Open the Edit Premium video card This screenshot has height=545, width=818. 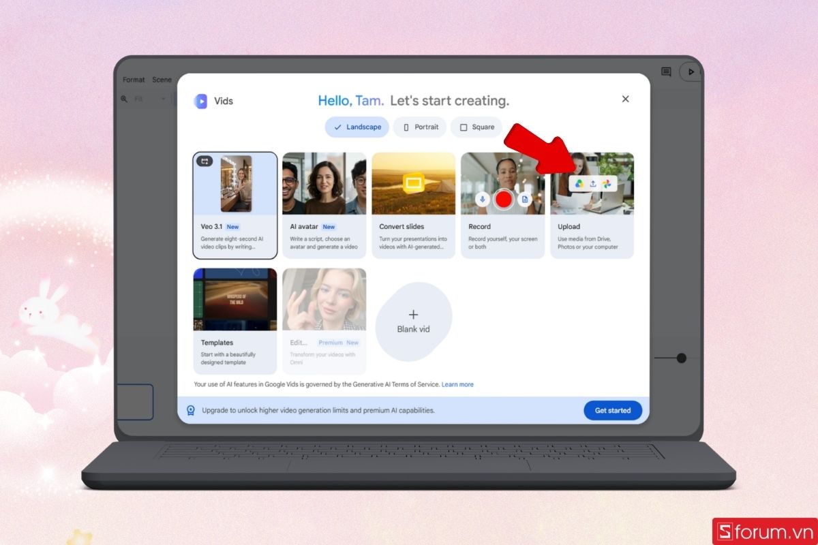[x=324, y=321]
